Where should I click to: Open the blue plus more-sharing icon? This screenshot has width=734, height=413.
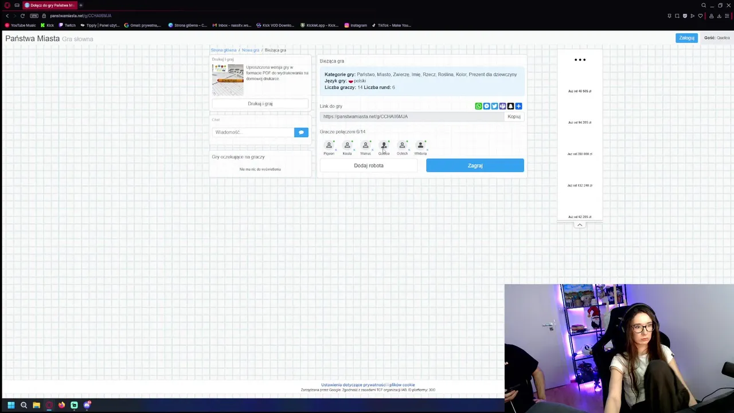coord(518,106)
